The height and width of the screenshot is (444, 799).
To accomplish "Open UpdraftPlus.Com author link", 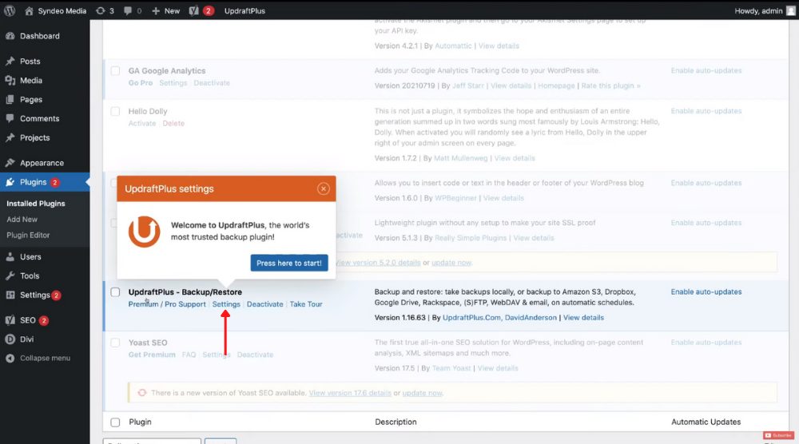I will tap(472, 317).
